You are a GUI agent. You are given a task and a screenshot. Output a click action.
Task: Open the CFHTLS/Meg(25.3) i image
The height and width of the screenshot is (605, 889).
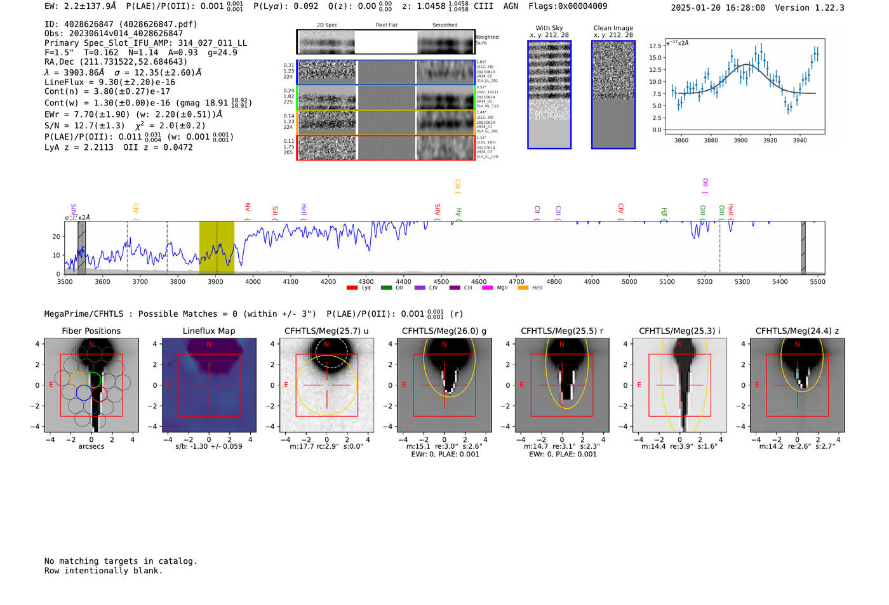(x=679, y=385)
